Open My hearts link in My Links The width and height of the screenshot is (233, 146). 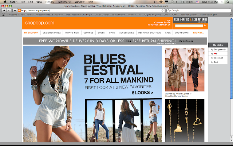(x=214, y=54)
